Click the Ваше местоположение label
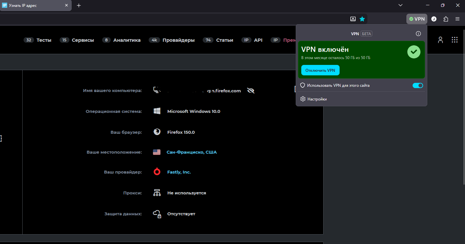Viewport: 465px width, 244px height. pos(114,152)
